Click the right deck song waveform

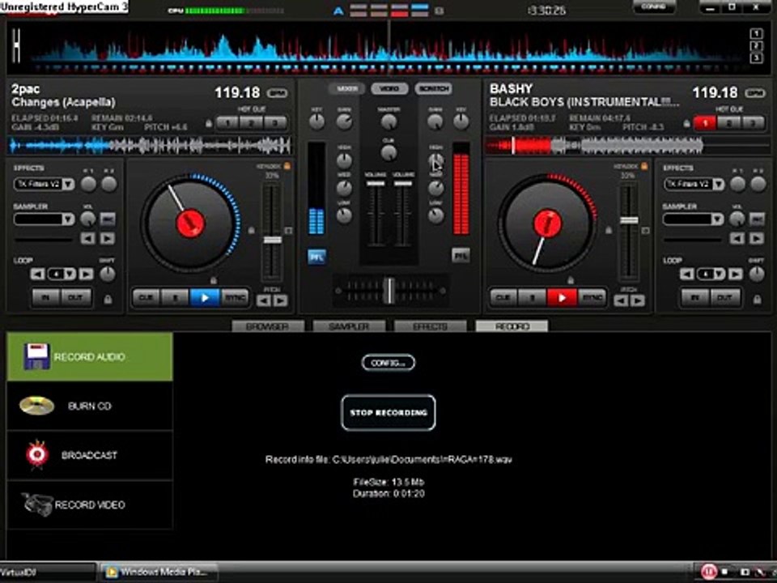(x=628, y=145)
